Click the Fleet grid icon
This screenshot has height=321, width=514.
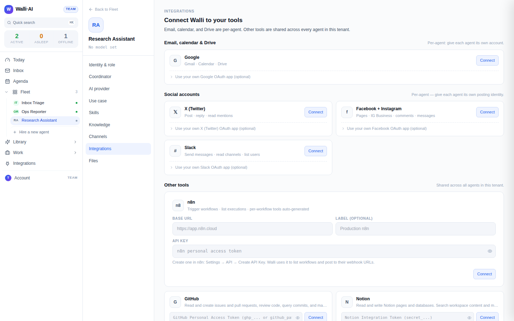point(15,92)
